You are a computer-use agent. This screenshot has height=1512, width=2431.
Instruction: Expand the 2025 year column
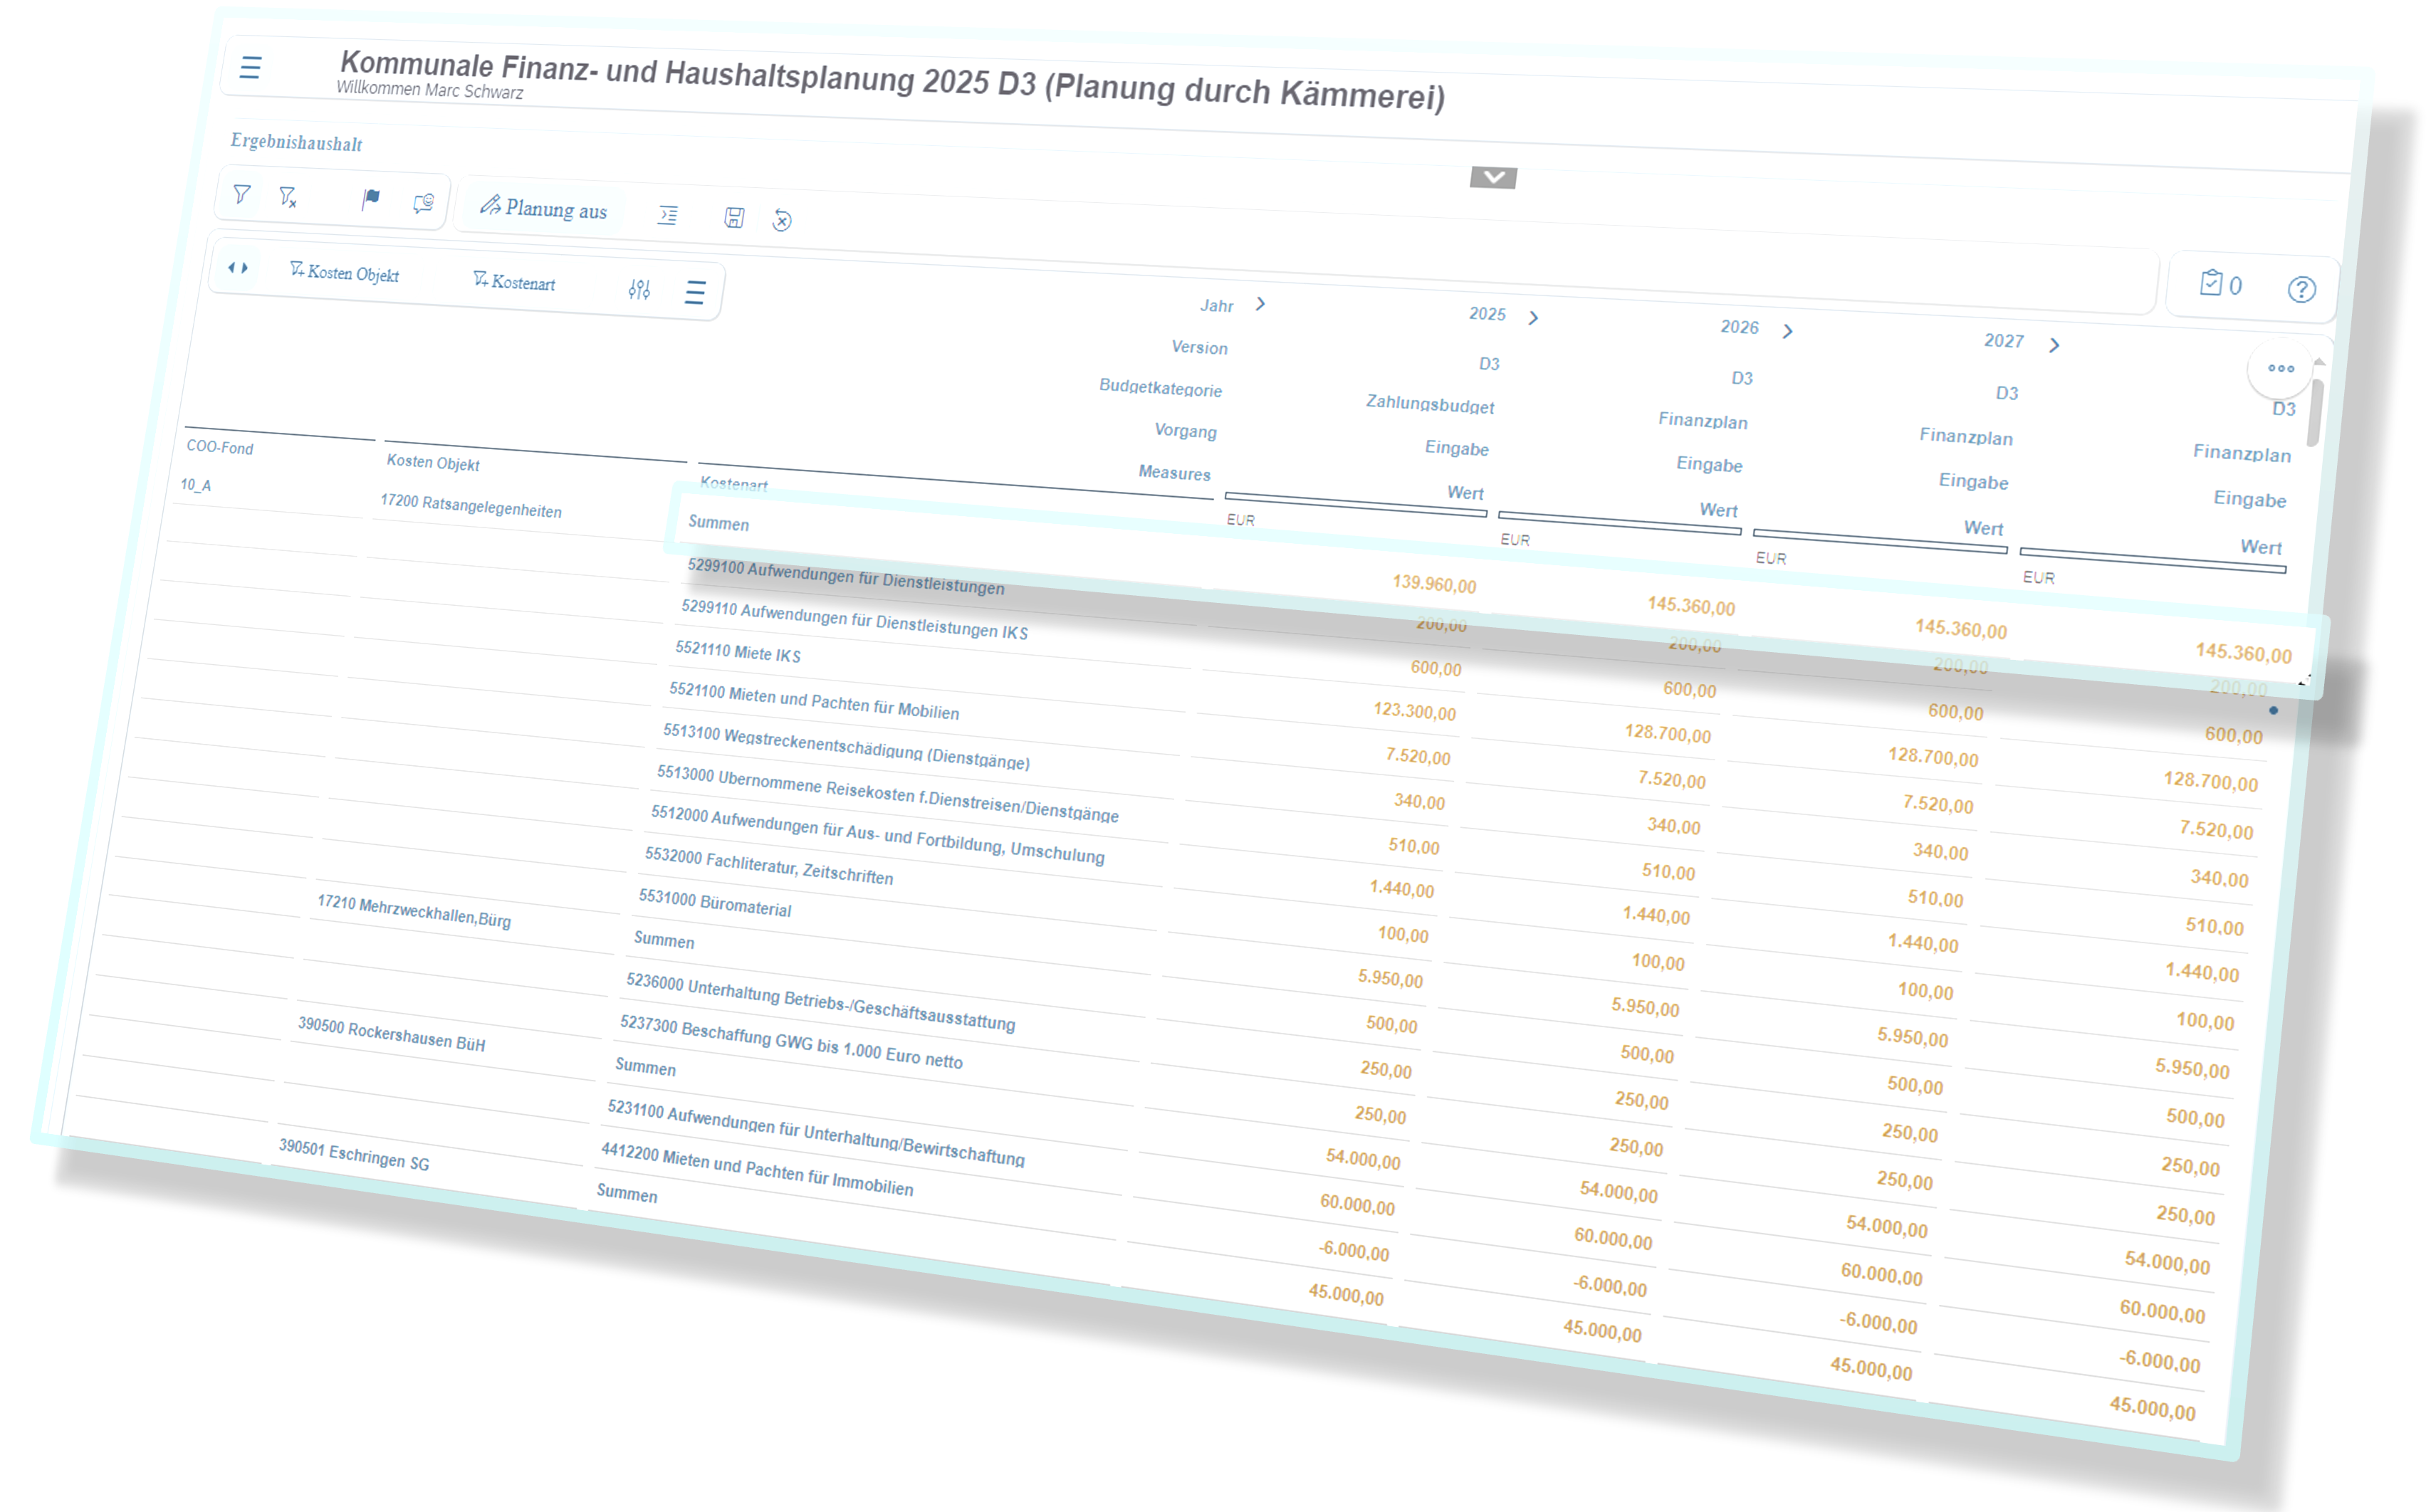[x=1534, y=318]
